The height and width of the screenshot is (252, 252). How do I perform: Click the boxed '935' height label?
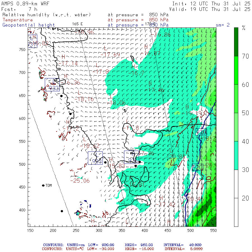pyautogui.click(x=133, y=160)
